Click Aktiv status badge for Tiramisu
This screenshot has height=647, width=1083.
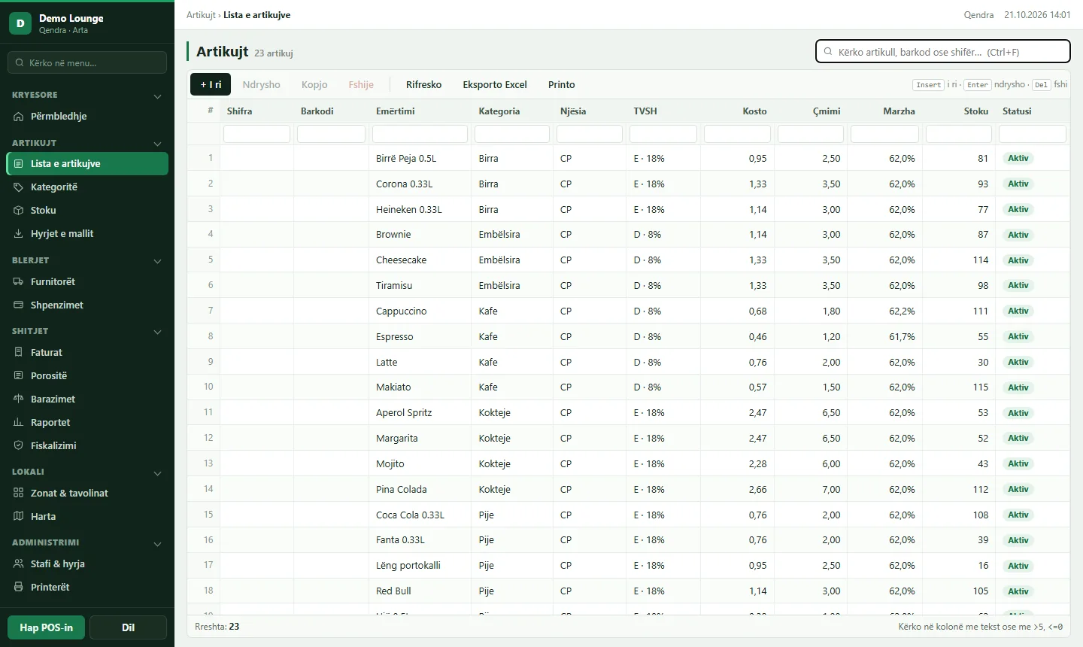[x=1018, y=286]
